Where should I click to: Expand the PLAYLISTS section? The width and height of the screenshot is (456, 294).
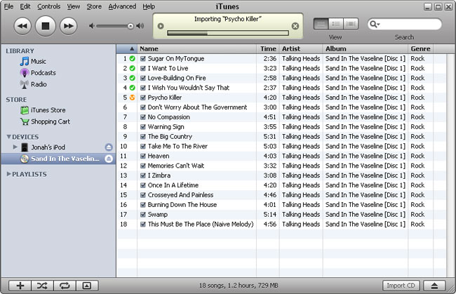tap(8, 174)
